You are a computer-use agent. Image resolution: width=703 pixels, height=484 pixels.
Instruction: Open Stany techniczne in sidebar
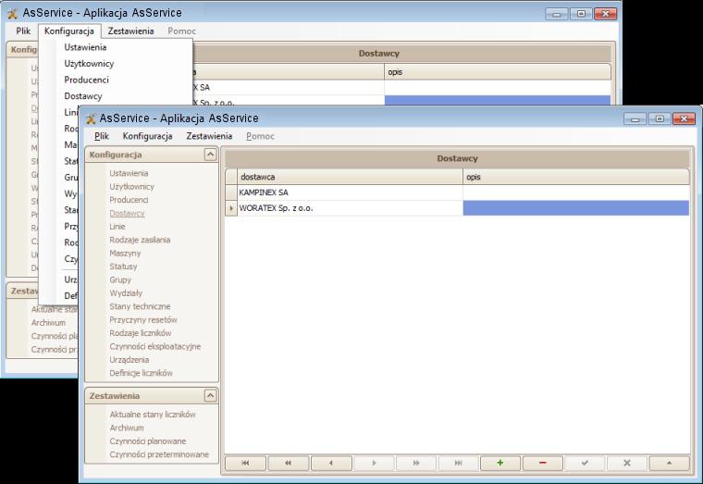(x=140, y=306)
